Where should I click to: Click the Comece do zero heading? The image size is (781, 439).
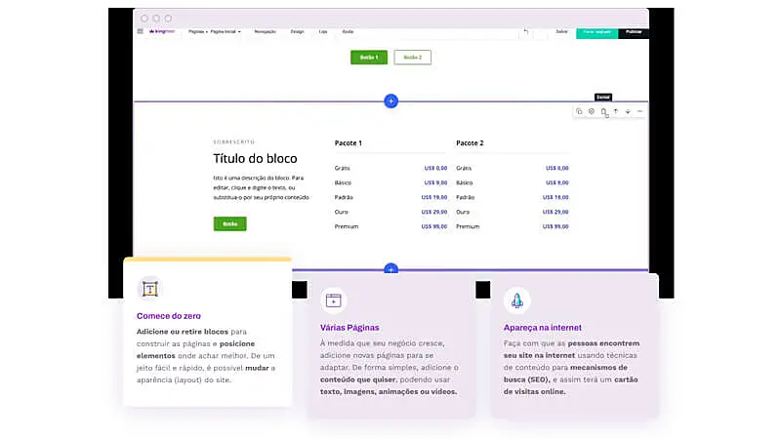[x=169, y=316]
